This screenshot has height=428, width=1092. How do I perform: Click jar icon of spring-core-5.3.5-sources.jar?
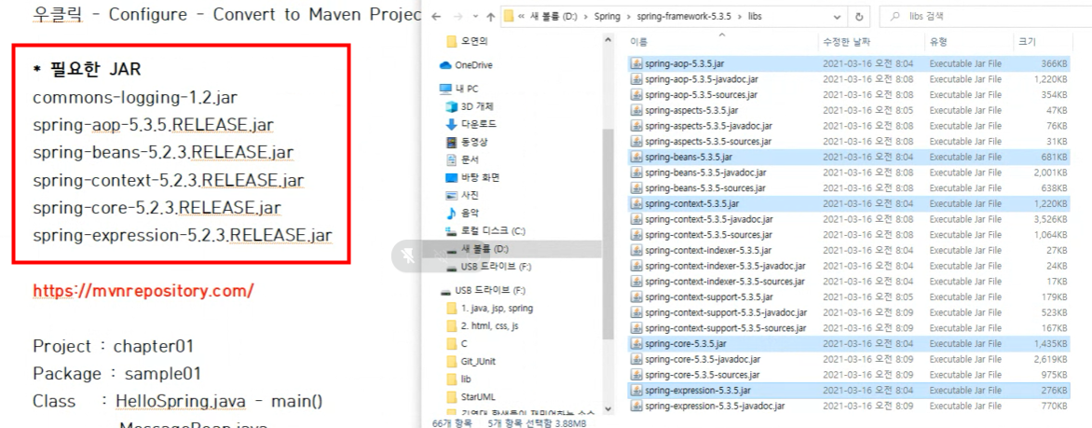click(635, 375)
